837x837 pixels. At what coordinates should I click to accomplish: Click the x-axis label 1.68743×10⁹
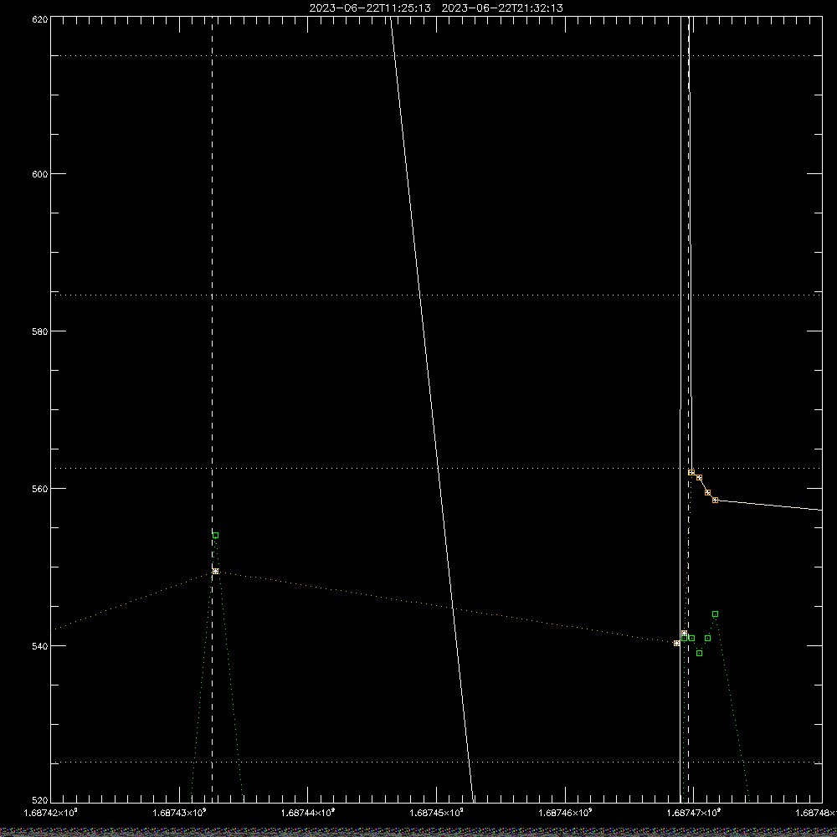click(x=179, y=813)
